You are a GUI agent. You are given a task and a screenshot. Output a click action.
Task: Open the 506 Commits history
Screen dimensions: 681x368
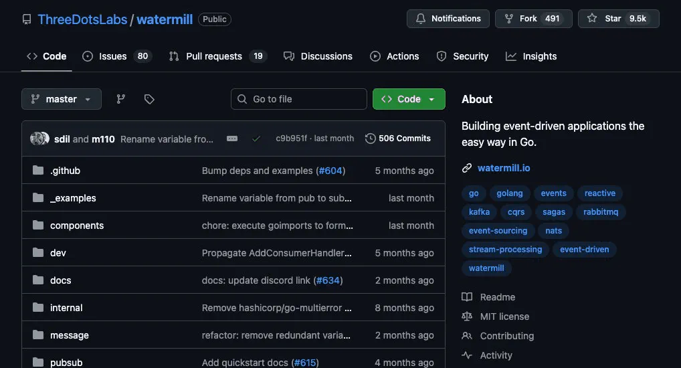[x=397, y=139]
